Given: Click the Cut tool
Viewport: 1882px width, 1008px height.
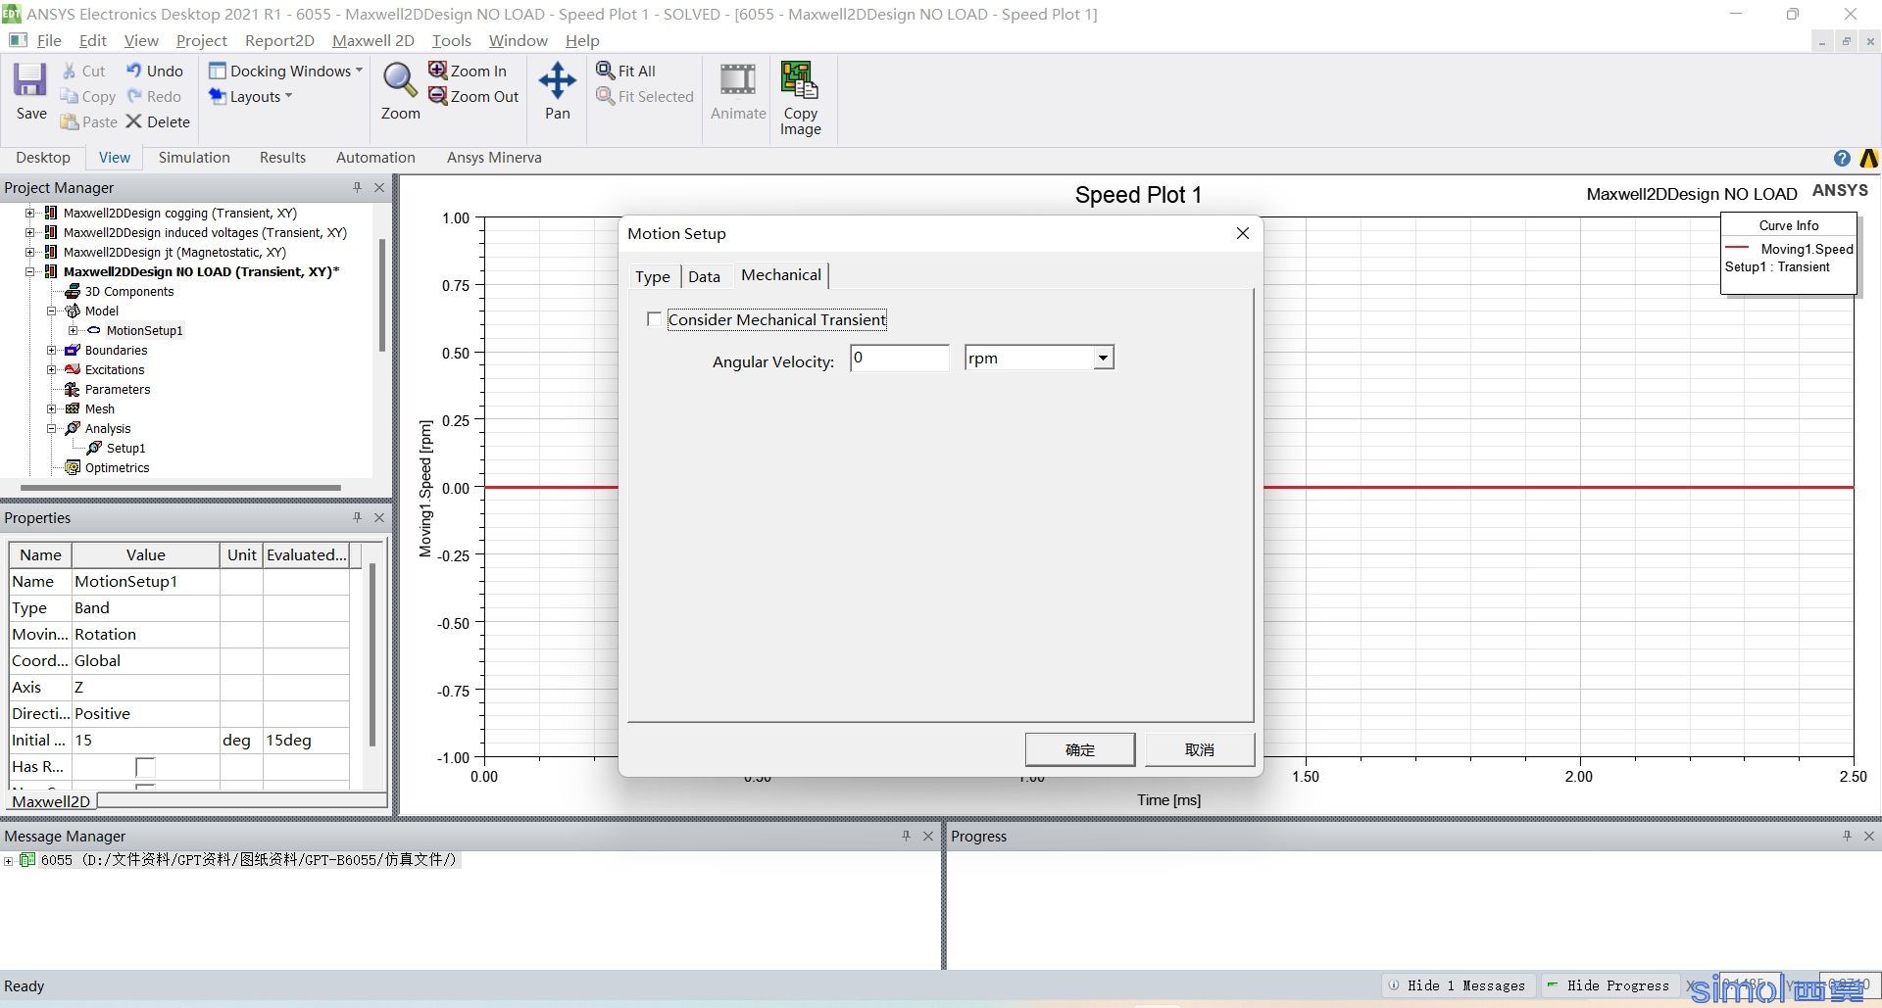Looking at the screenshot, I should (x=83, y=71).
